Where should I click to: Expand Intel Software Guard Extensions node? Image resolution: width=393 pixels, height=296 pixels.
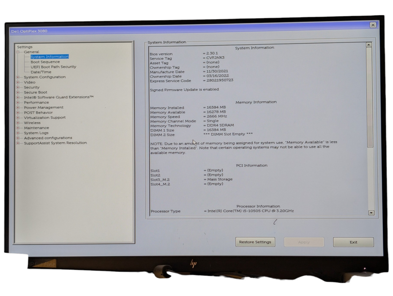point(18,97)
